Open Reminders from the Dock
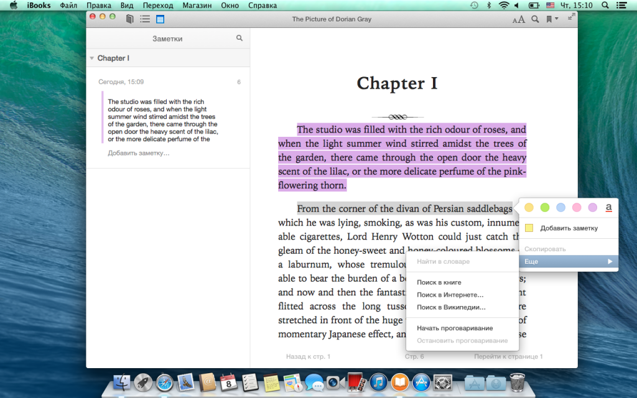This screenshot has height=398, width=637. tap(249, 382)
